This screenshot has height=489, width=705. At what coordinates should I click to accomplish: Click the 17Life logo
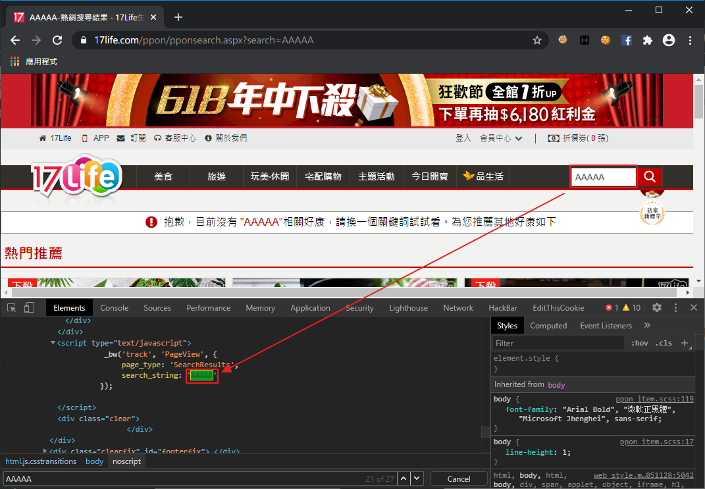[76, 175]
